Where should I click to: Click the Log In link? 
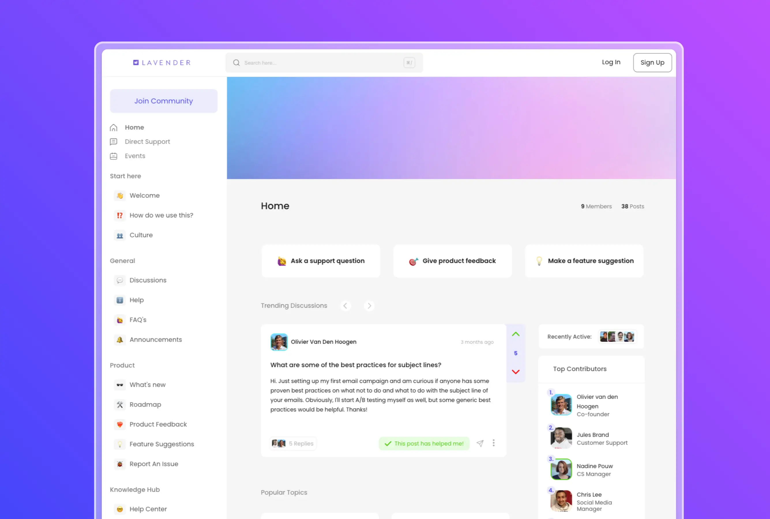[x=611, y=62]
